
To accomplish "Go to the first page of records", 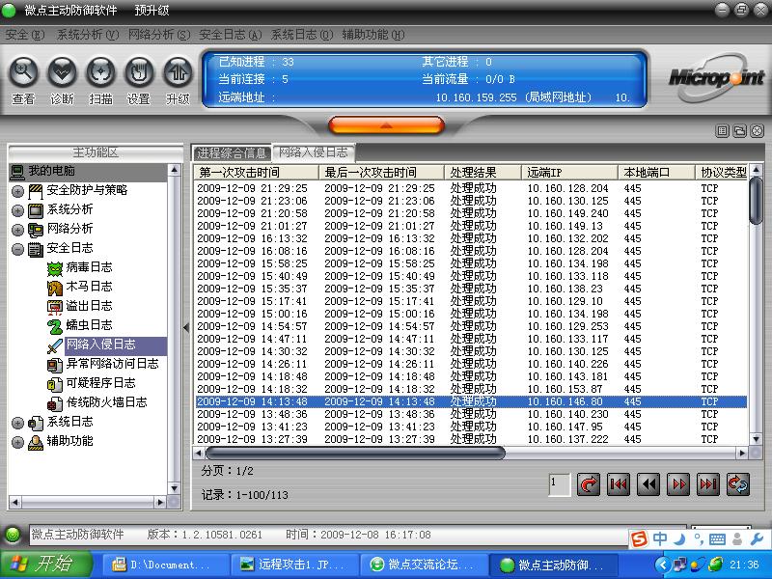I will 619,484.
